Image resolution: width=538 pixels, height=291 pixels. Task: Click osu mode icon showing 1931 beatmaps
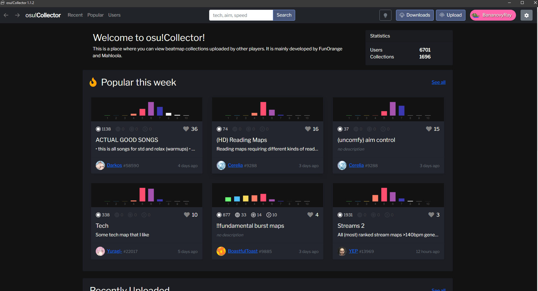340,215
